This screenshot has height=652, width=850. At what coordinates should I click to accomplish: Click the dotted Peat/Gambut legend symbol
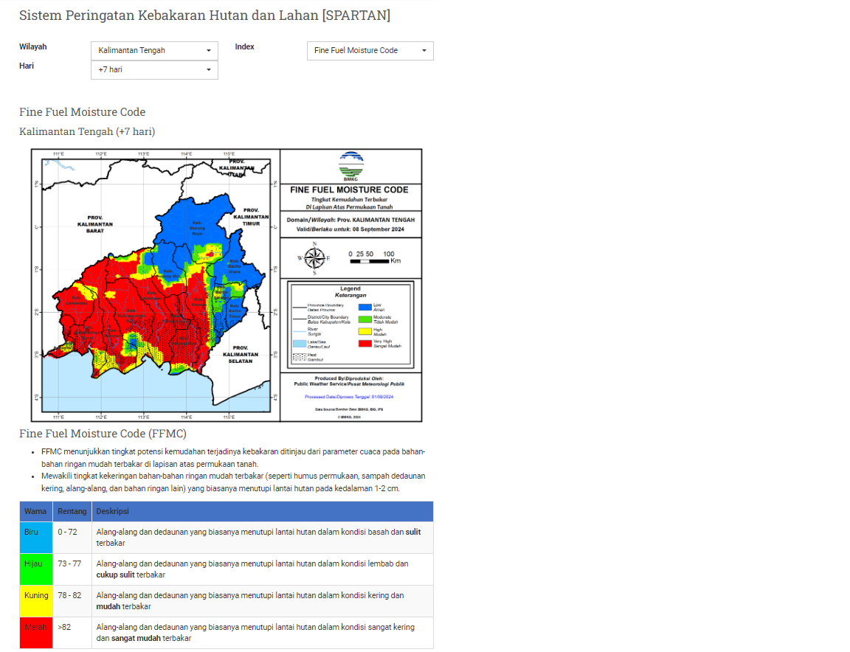point(299,357)
